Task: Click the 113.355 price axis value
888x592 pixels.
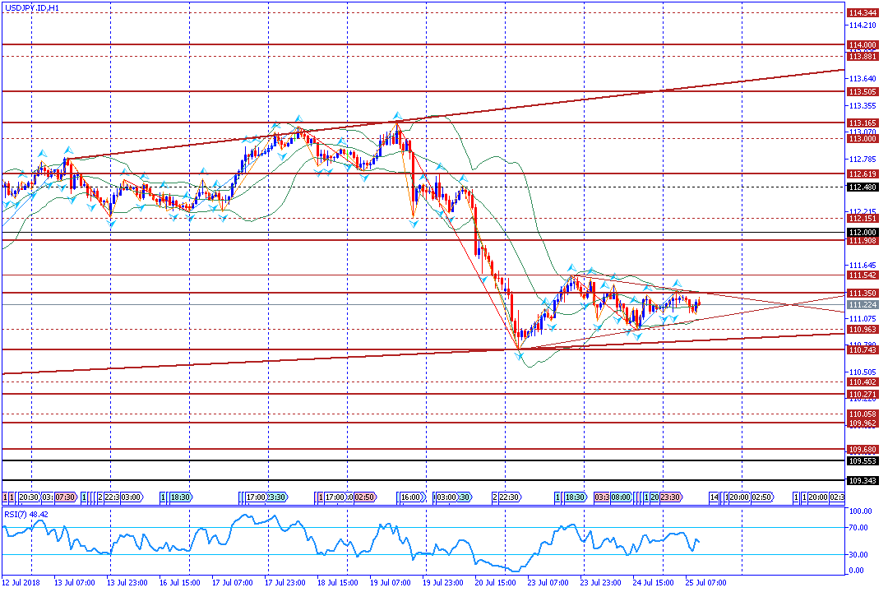Action: pyautogui.click(x=862, y=105)
